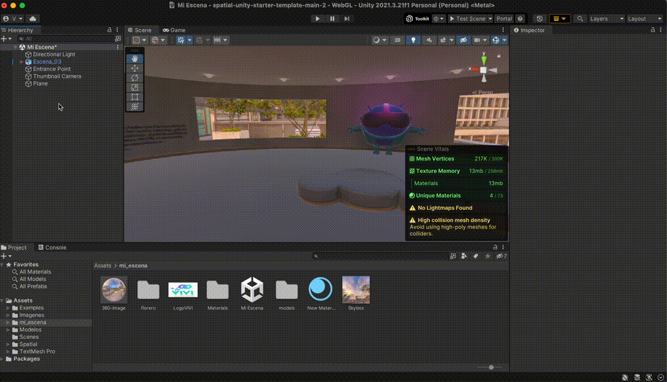This screenshot has width=667, height=382.
Task: Open the Layout dropdown
Action: tap(645, 19)
